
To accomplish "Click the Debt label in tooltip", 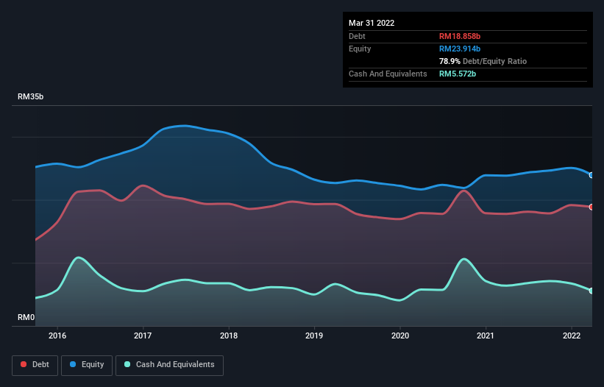I will pos(357,36).
